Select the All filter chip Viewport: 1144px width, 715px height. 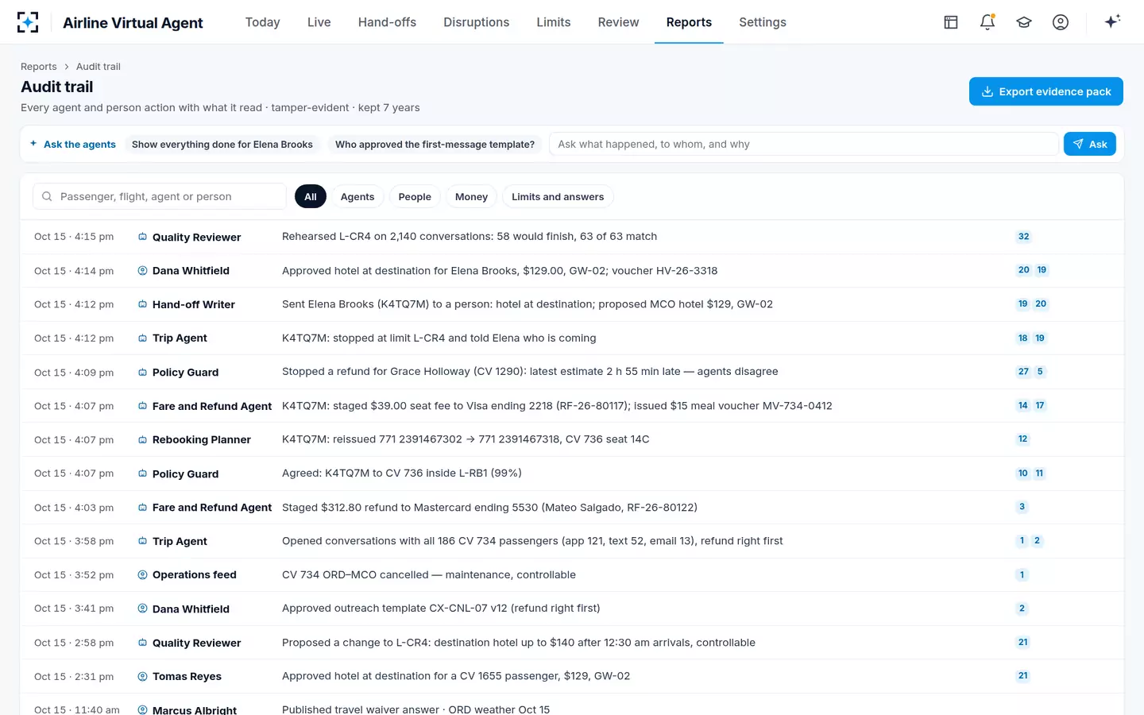[311, 196]
